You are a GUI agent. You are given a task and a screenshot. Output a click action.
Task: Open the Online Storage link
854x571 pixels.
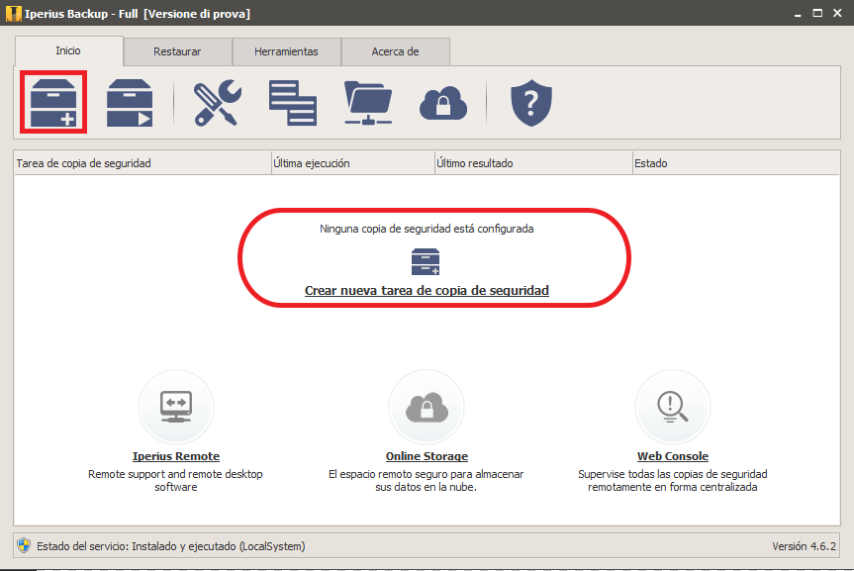click(427, 456)
